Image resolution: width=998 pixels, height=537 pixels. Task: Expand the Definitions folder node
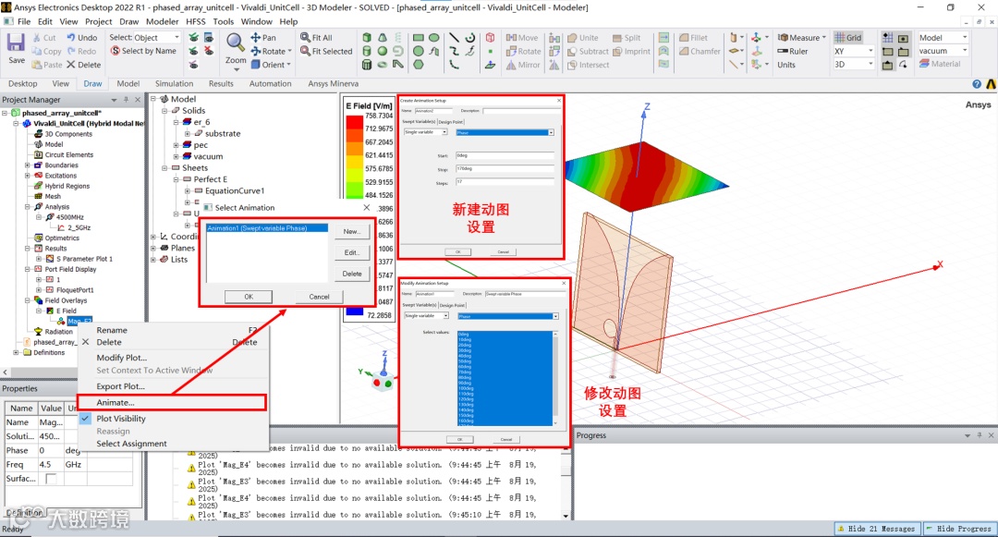click(x=16, y=352)
